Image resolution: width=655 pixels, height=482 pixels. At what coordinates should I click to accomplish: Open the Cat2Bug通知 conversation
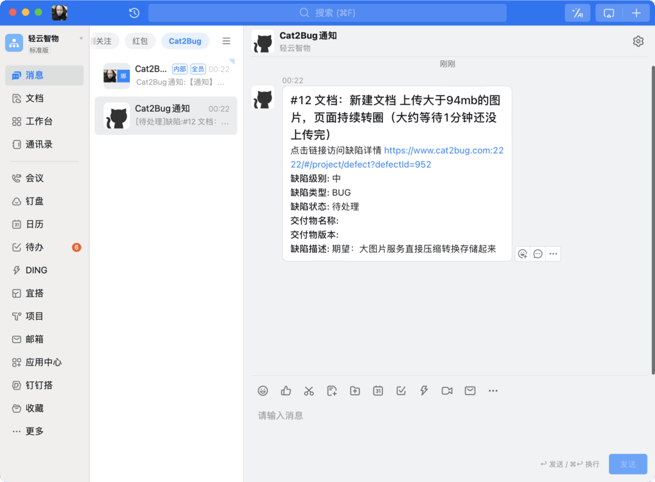pyautogui.click(x=166, y=116)
